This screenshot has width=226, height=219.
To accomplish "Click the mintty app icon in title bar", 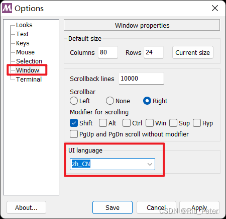I will coord(7,8).
